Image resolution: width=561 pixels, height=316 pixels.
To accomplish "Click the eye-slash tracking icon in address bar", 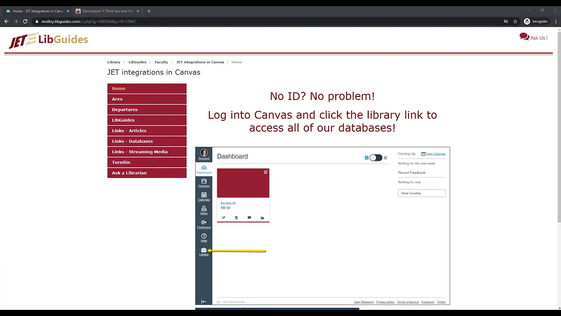I will point(506,21).
